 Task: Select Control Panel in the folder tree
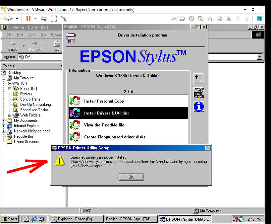(30, 99)
